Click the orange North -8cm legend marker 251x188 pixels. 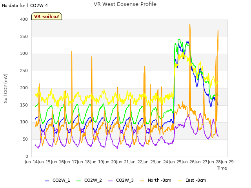[x=142, y=181]
